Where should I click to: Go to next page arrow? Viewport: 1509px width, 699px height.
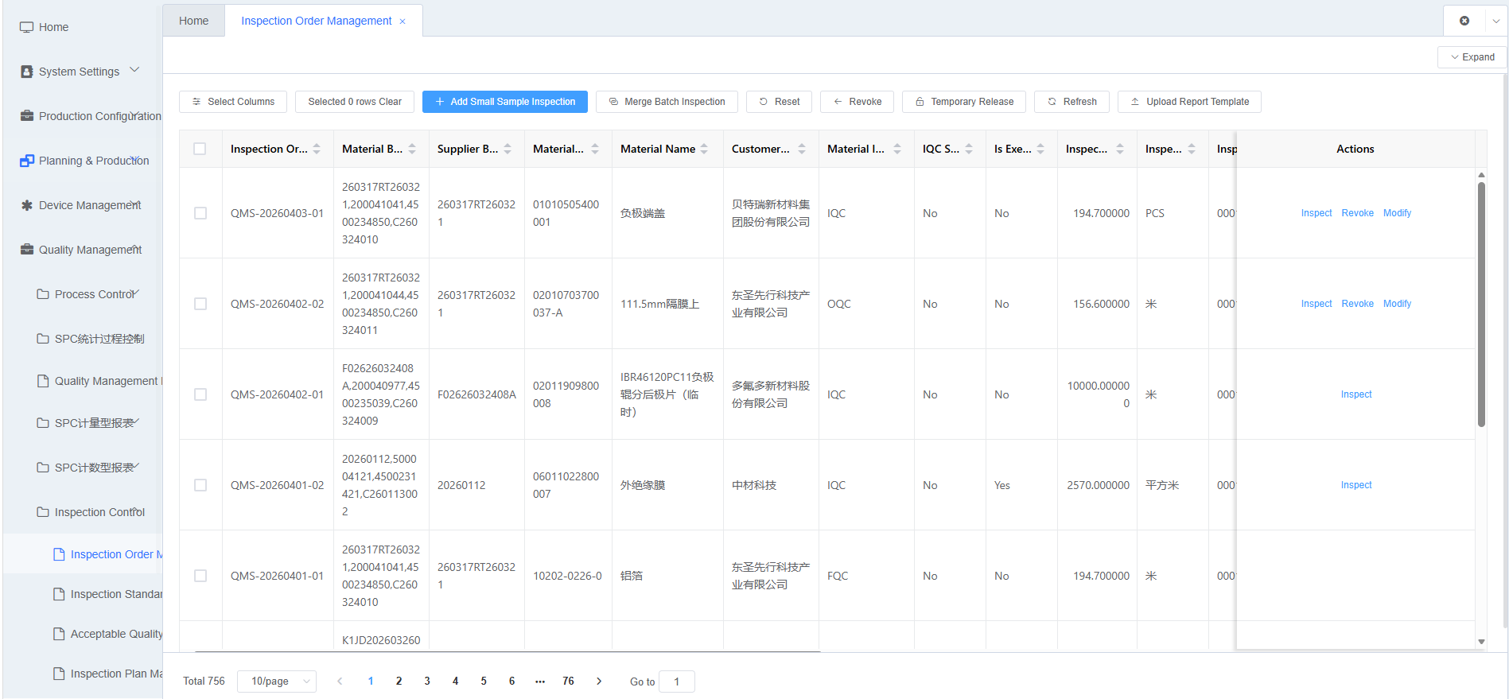pyautogui.click(x=599, y=682)
